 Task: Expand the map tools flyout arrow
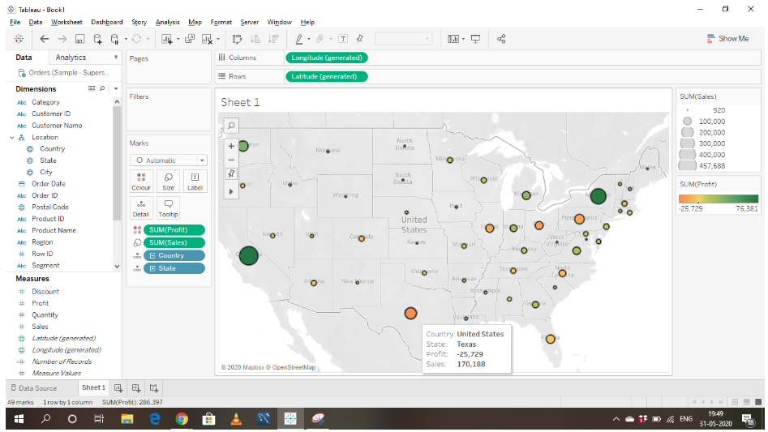click(x=231, y=191)
